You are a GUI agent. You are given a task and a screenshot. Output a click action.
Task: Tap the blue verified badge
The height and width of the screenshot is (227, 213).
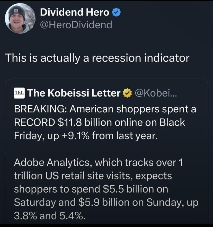[x=117, y=12]
